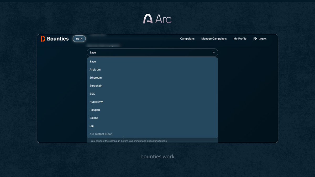Collapse the chain dropdown using its chevron

coord(214,53)
